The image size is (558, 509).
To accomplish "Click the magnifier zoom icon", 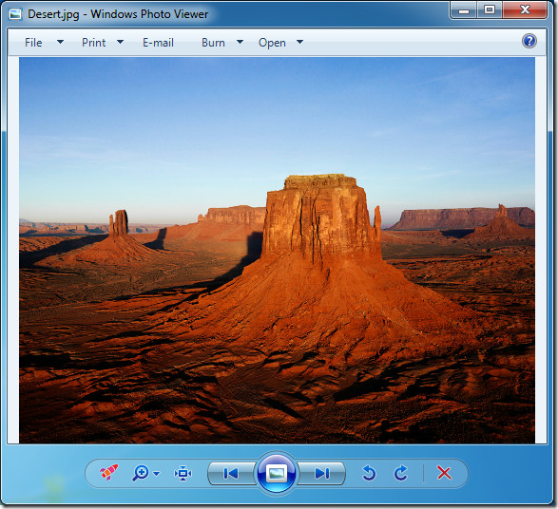I will (140, 473).
